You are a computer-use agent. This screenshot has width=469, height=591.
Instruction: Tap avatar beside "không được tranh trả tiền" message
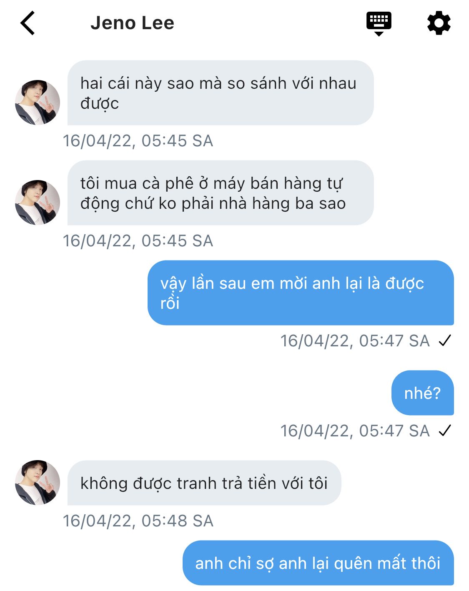[38, 483]
